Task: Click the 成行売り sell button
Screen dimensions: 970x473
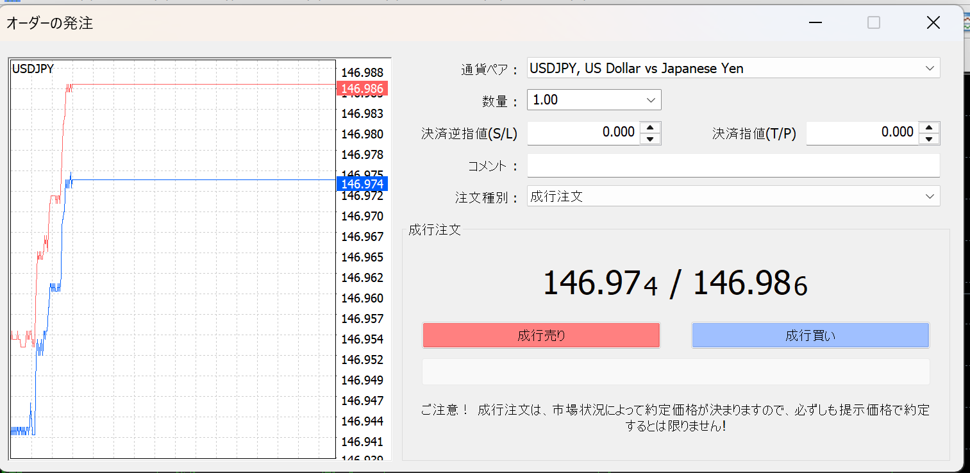Action: coord(541,335)
